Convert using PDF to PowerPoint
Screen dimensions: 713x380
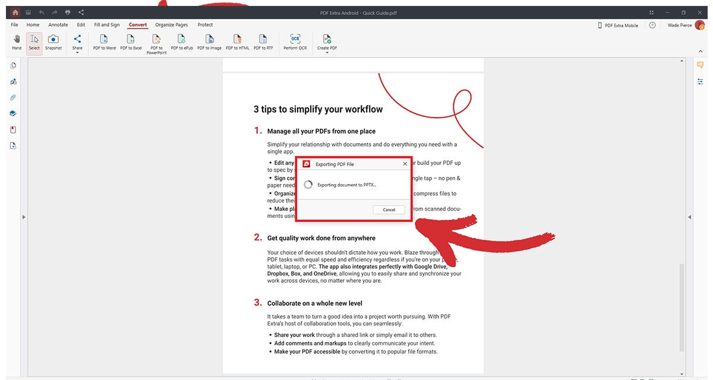click(157, 45)
